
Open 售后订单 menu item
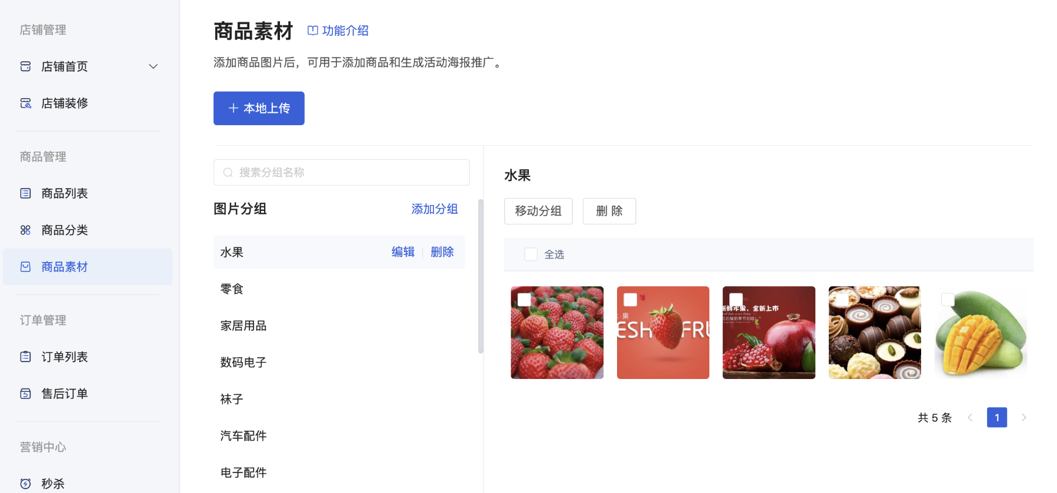pyautogui.click(x=88, y=394)
